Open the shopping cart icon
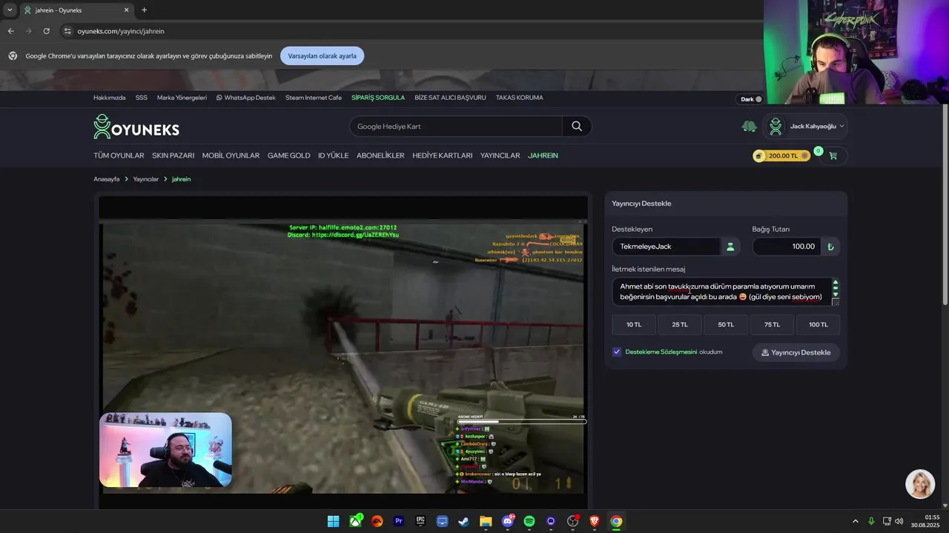 833,155
